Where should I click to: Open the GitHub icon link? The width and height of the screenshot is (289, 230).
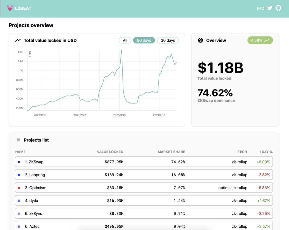[278, 8]
